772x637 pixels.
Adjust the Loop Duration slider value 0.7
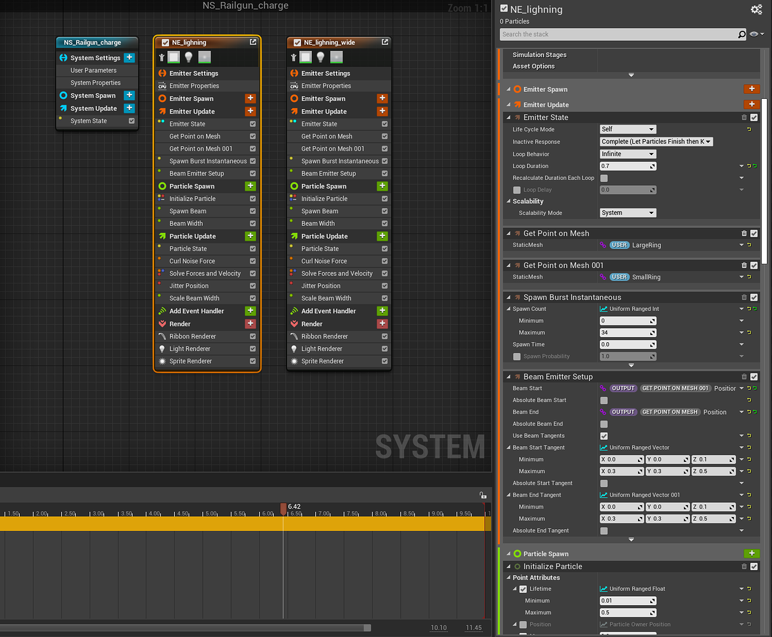(628, 166)
